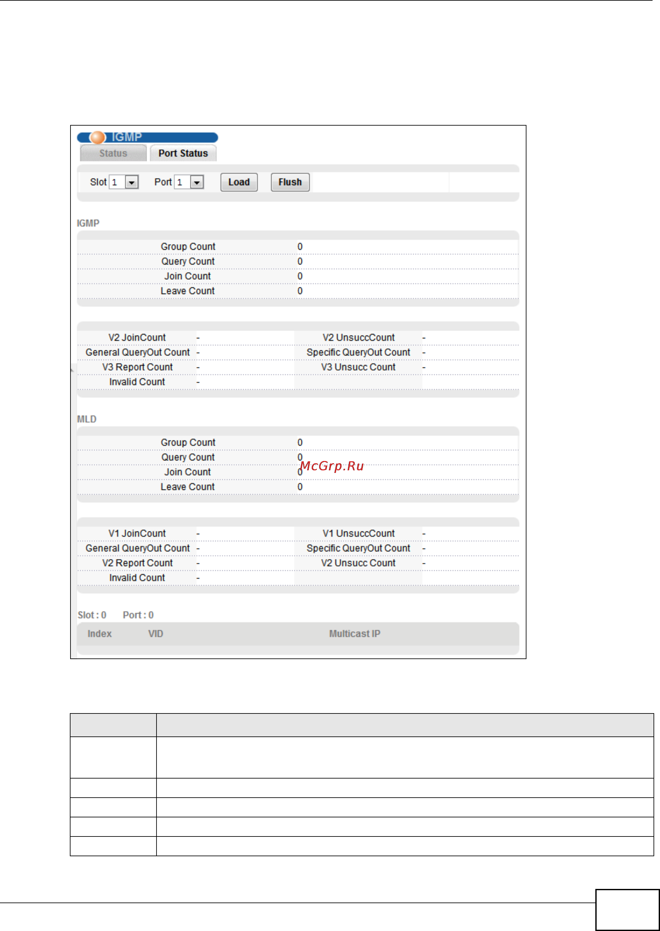Click the Port value field

coord(182,182)
